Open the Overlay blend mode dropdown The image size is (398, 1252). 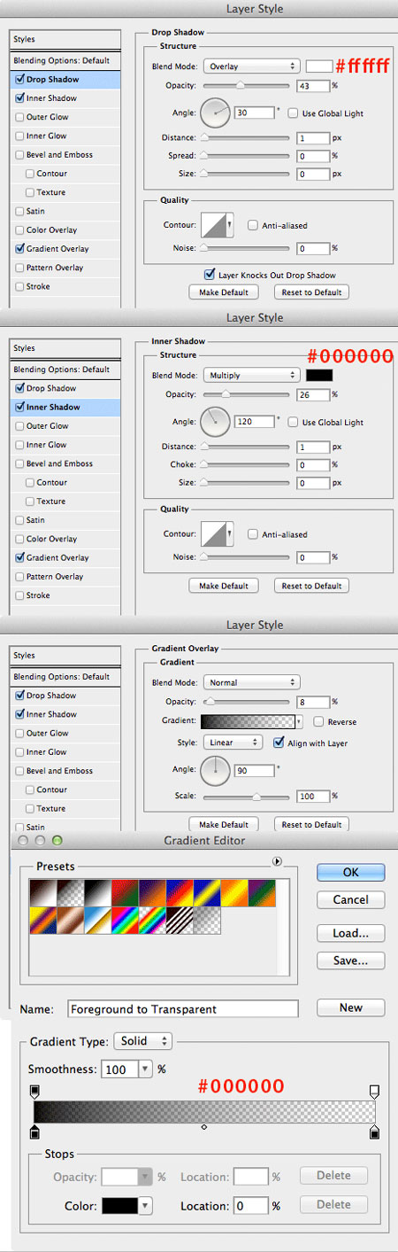(252, 66)
